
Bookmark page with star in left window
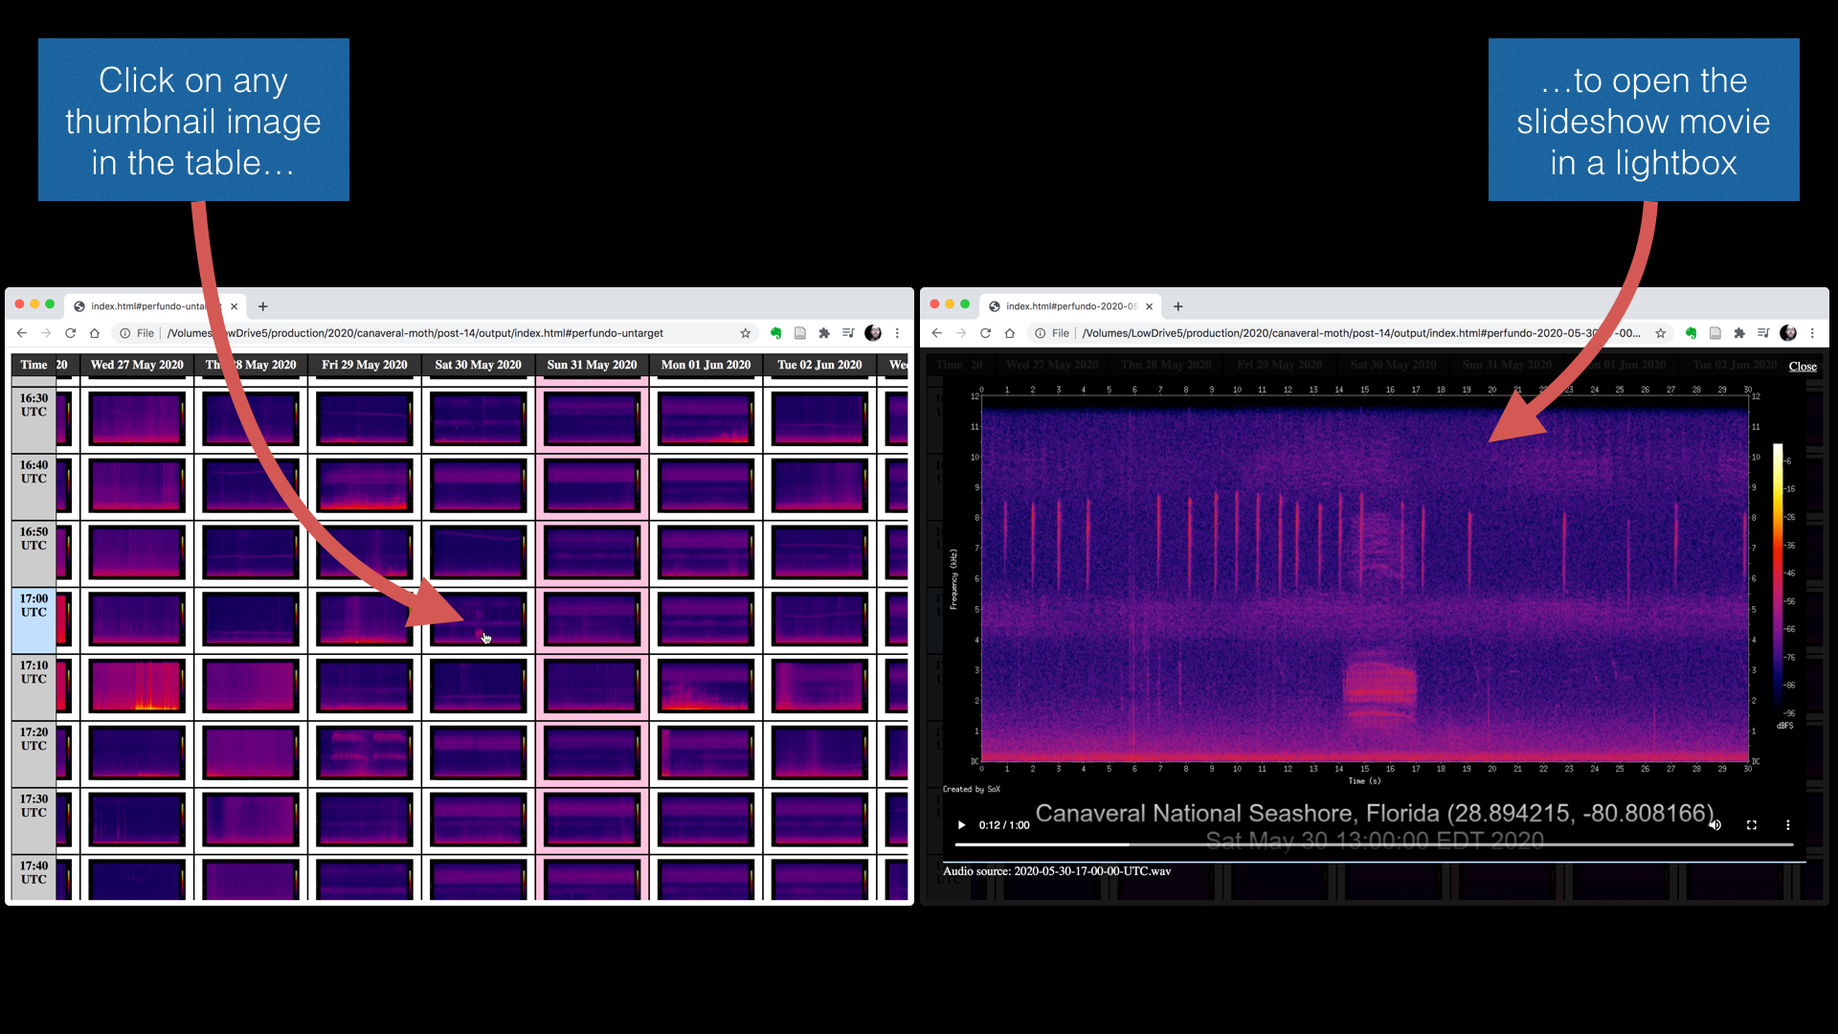(x=746, y=333)
